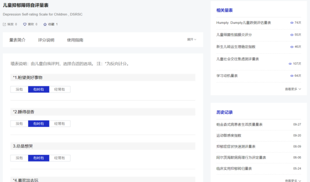Viewport: 310px width, 182px height.
Task: Click eye view icon for 新生儿转运生理稳定指数
Action: pos(291,47)
